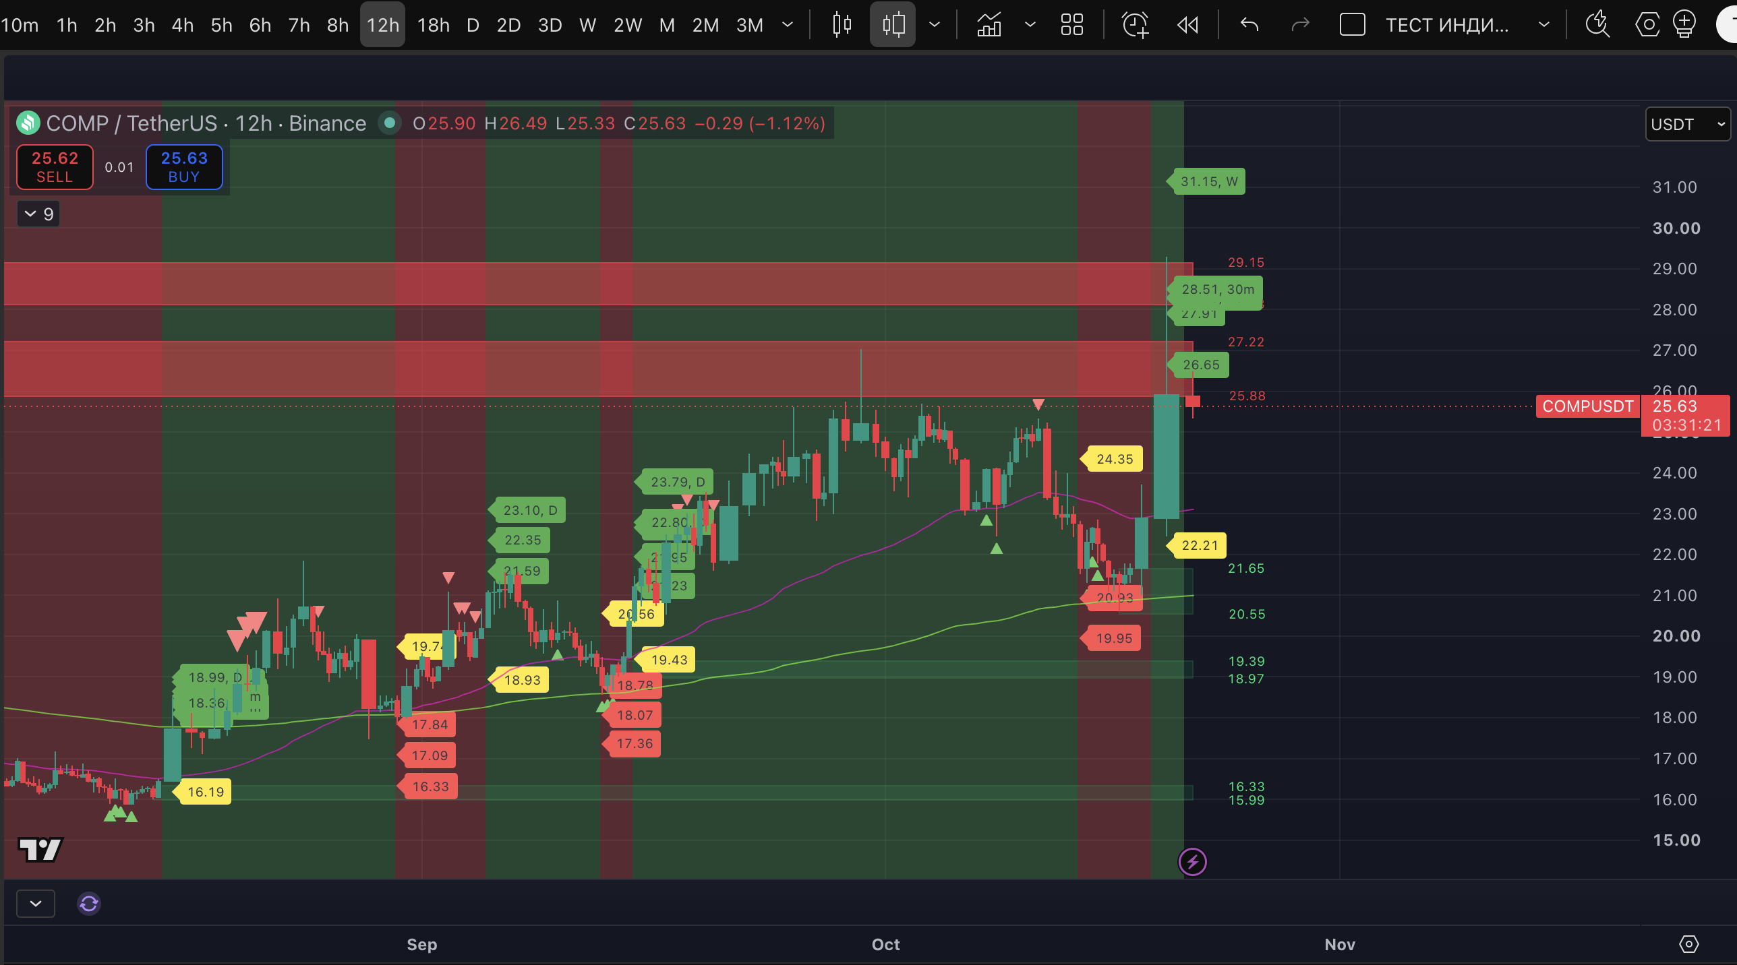Open chart settings hexagon icon in toolbar
Viewport: 1737px width, 965px height.
1647,25
